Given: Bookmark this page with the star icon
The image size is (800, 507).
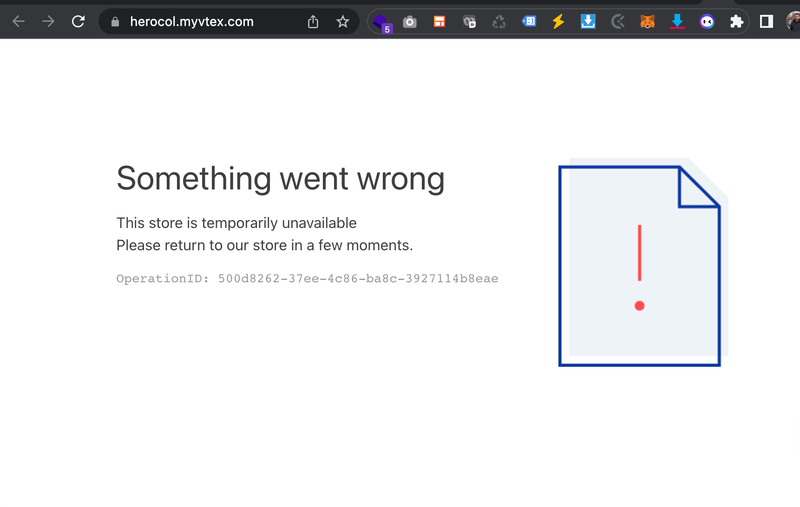Looking at the screenshot, I should coord(342,21).
